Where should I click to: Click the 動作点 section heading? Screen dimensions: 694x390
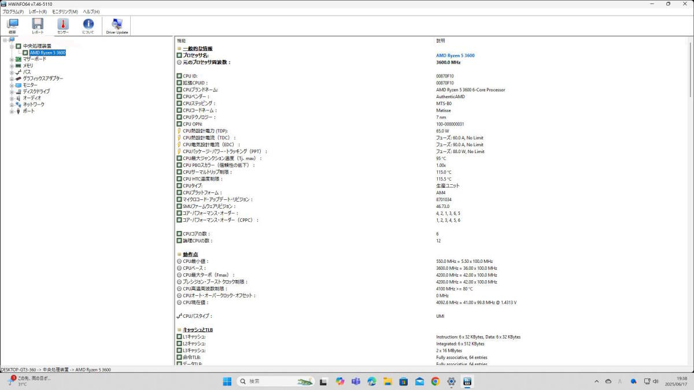pos(190,254)
